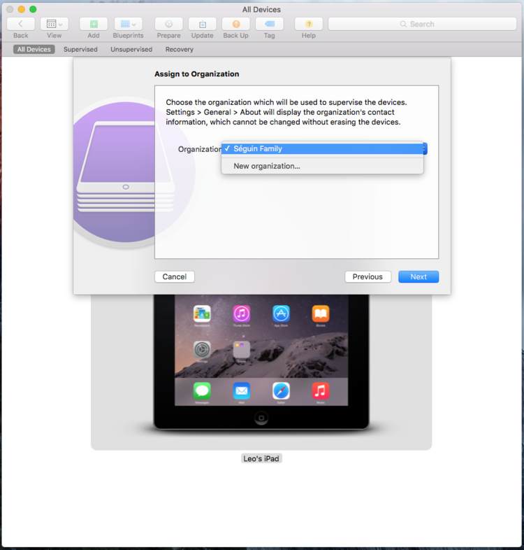This screenshot has width=524, height=550.
Task: Select the All Devices filter tab
Action: pyautogui.click(x=34, y=50)
